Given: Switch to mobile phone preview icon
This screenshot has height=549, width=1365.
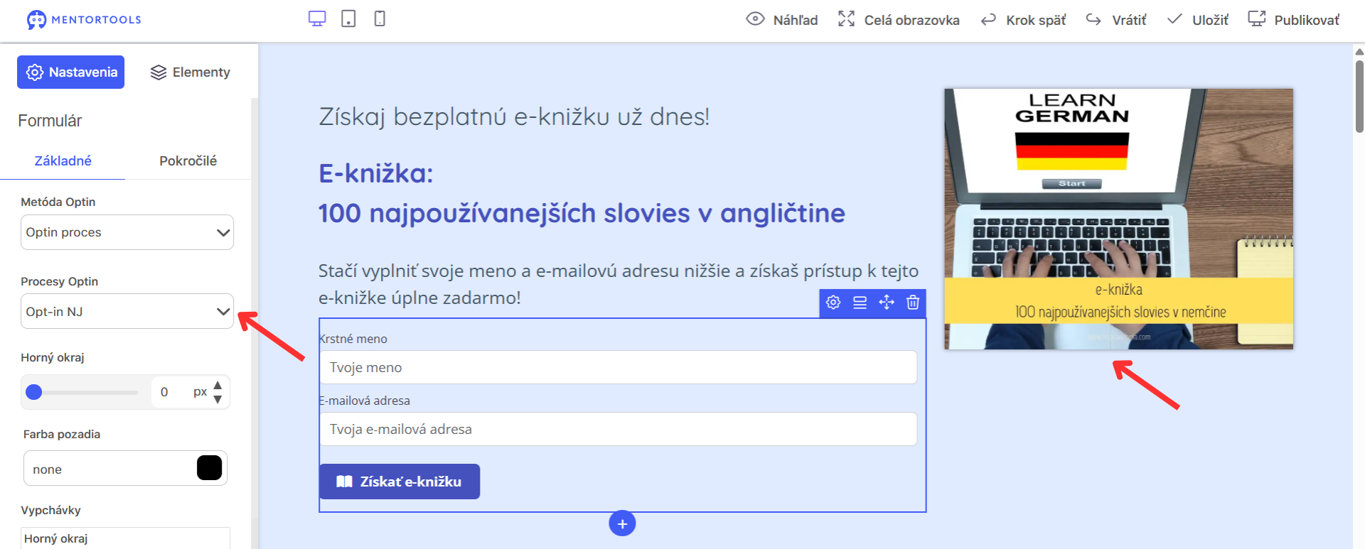Looking at the screenshot, I should click(380, 19).
